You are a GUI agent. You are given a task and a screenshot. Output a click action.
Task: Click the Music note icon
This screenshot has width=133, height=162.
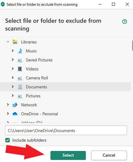[20, 51]
